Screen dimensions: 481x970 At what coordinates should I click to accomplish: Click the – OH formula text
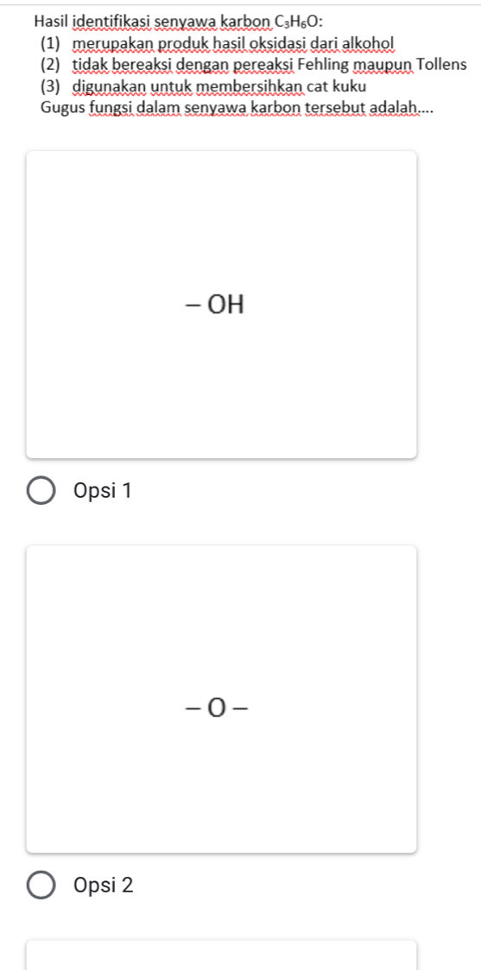click(x=215, y=305)
